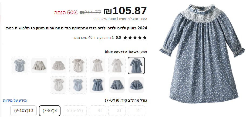
Task: Select size 8 (7-8Y)
Action: pyautogui.click(x=50, y=111)
